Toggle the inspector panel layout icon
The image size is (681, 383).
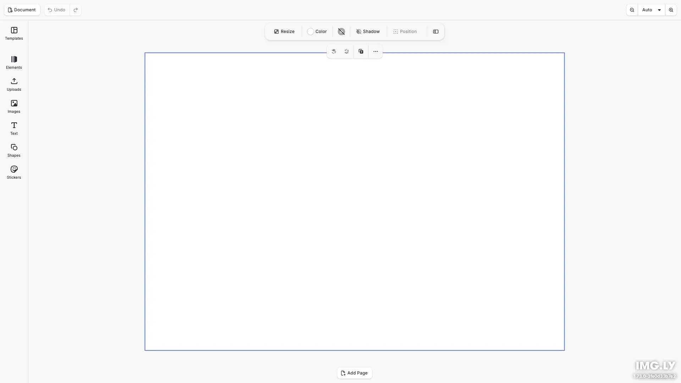coord(436,32)
